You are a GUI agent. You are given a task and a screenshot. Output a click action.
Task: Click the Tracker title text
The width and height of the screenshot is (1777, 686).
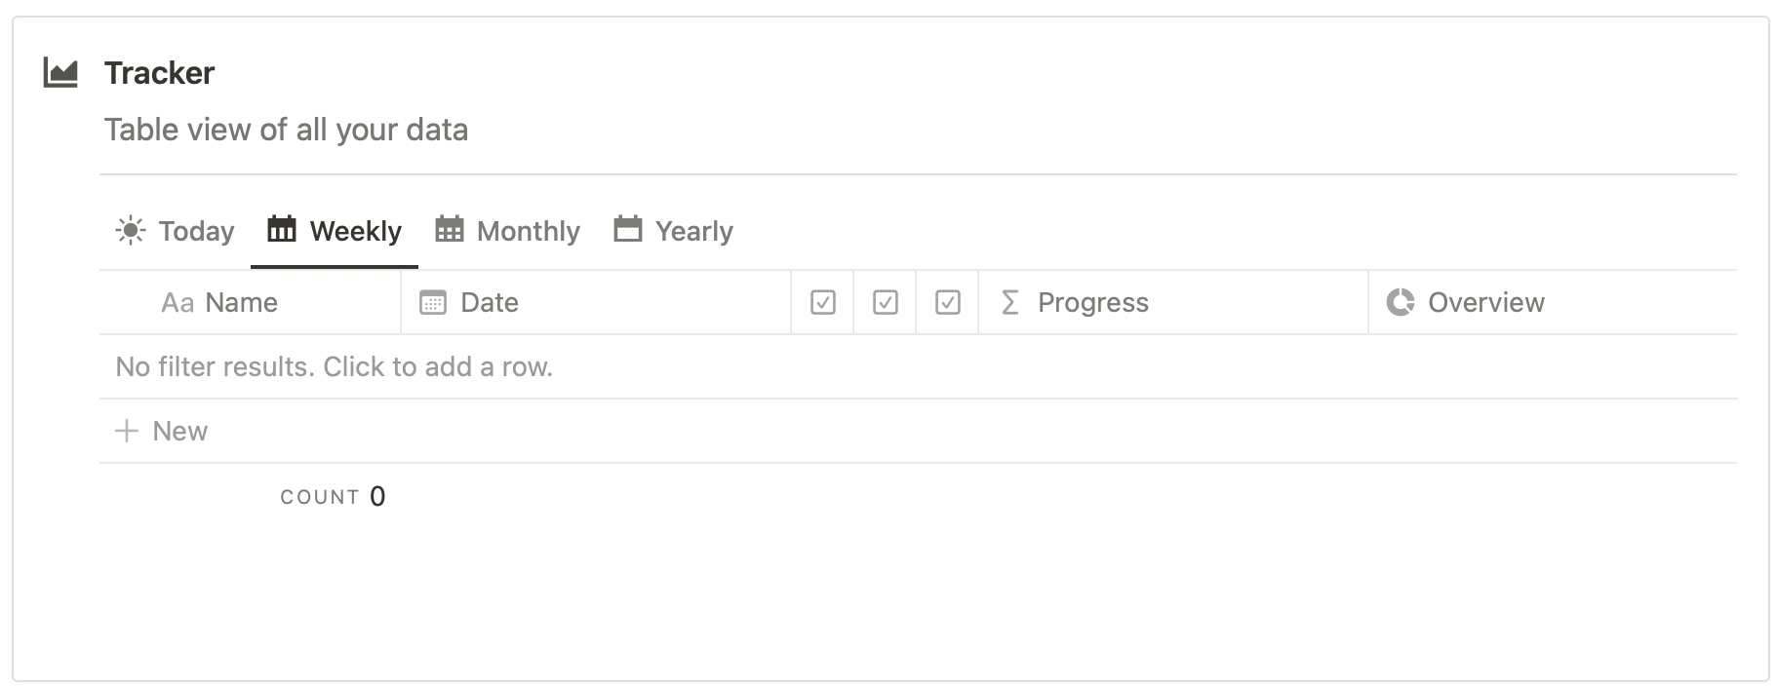pyautogui.click(x=159, y=73)
